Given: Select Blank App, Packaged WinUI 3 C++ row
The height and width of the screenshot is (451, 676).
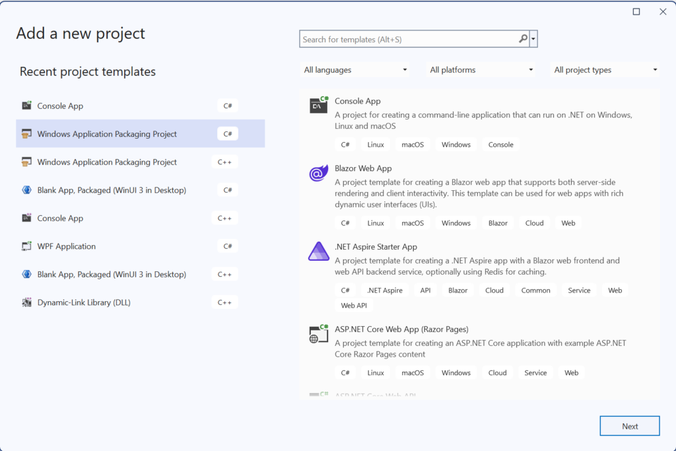Looking at the screenshot, I should coord(140,274).
